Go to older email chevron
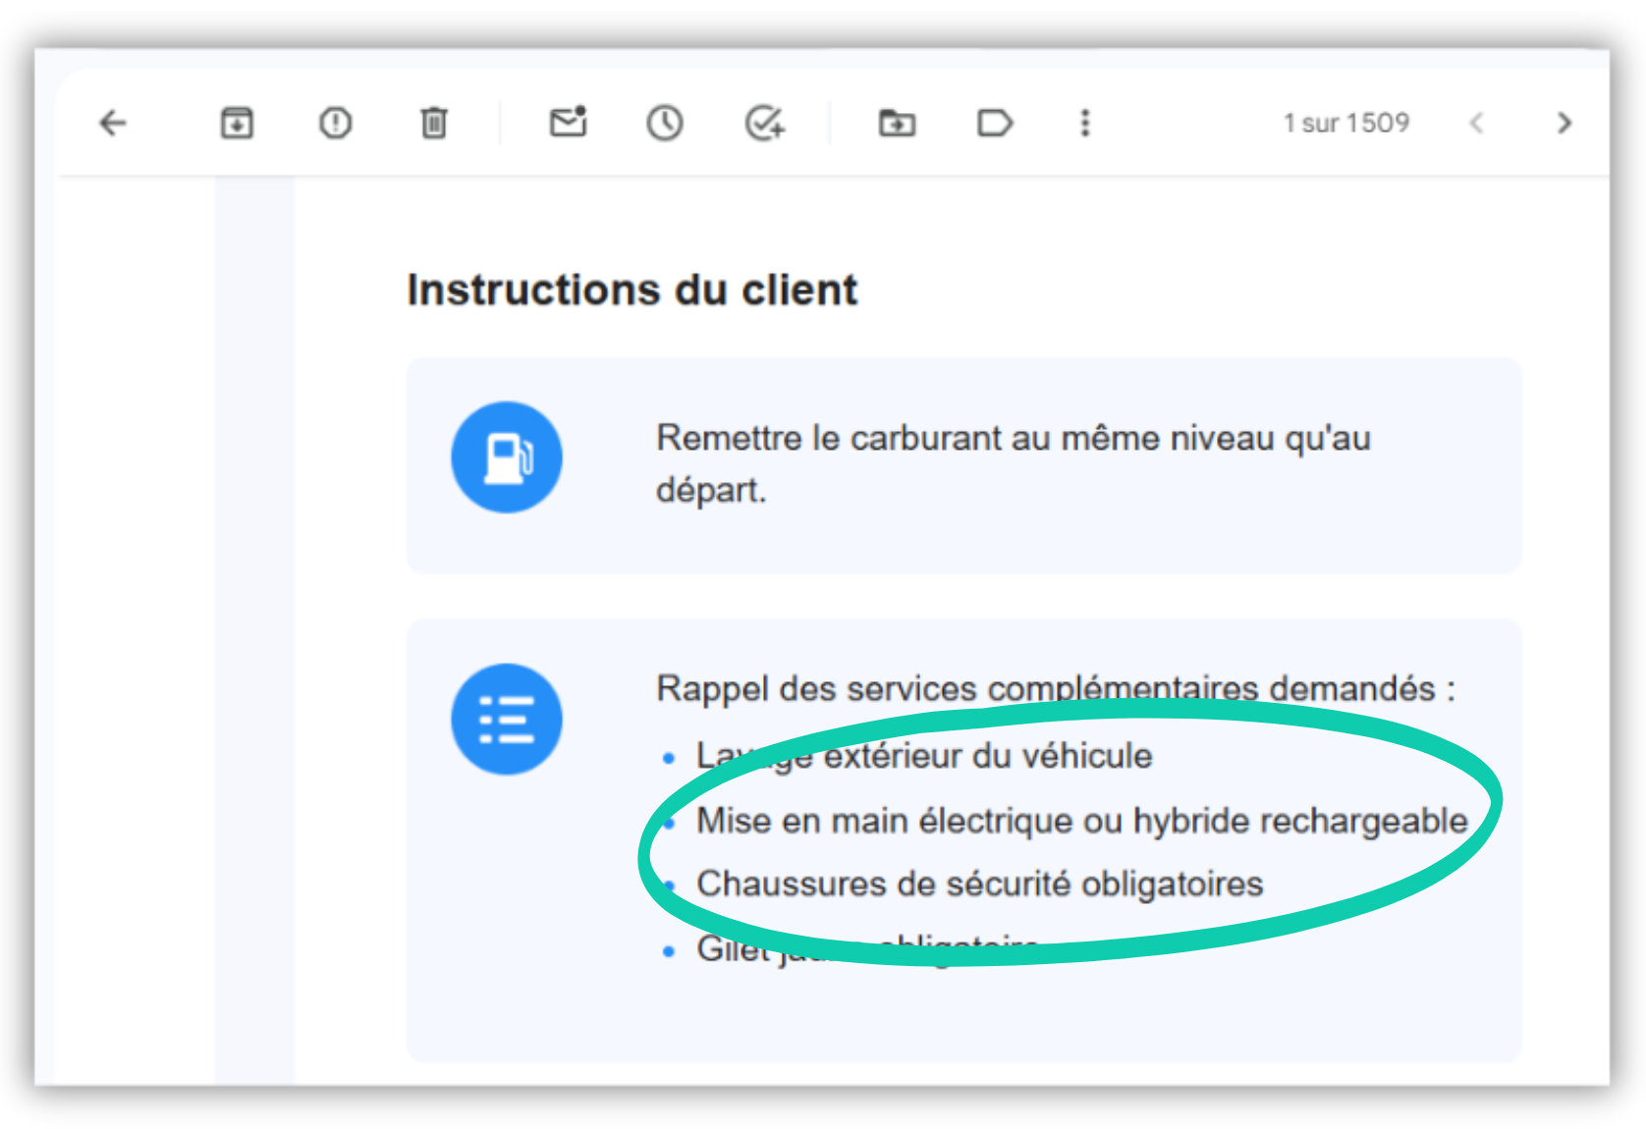 coord(1564,123)
